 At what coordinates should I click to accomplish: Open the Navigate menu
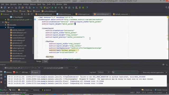pos(13,4)
